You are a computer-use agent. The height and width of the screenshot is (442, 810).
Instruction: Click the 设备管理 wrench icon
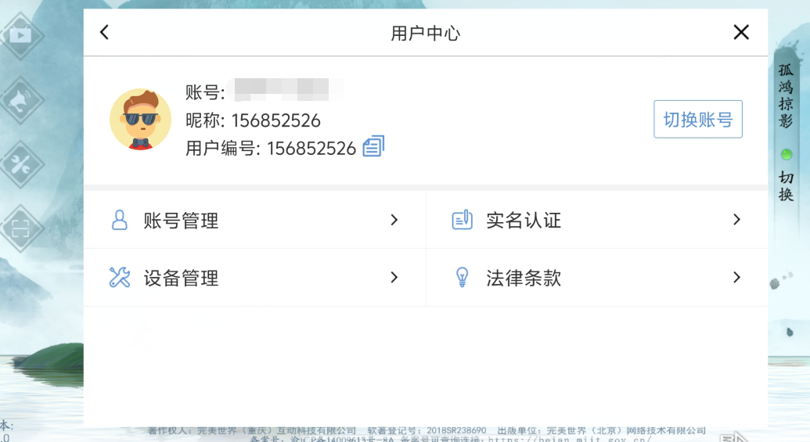[x=119, y=277]
